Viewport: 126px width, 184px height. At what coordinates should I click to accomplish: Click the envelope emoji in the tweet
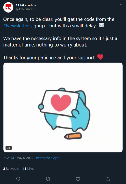point(101,25)
